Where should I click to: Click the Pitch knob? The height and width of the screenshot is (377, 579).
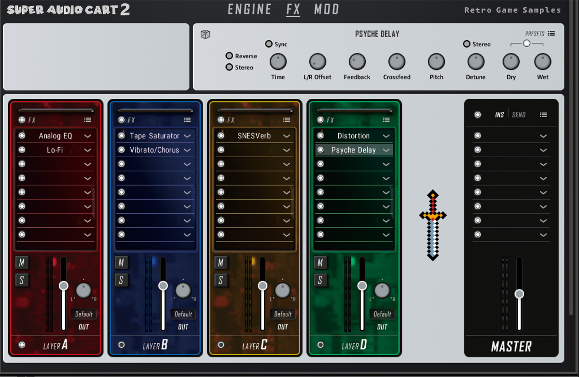coord(436,62)
